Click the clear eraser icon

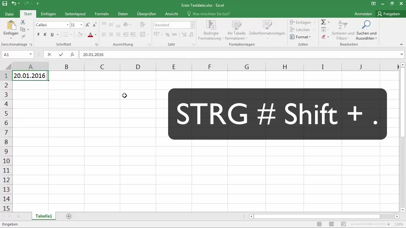click(323, 37)
